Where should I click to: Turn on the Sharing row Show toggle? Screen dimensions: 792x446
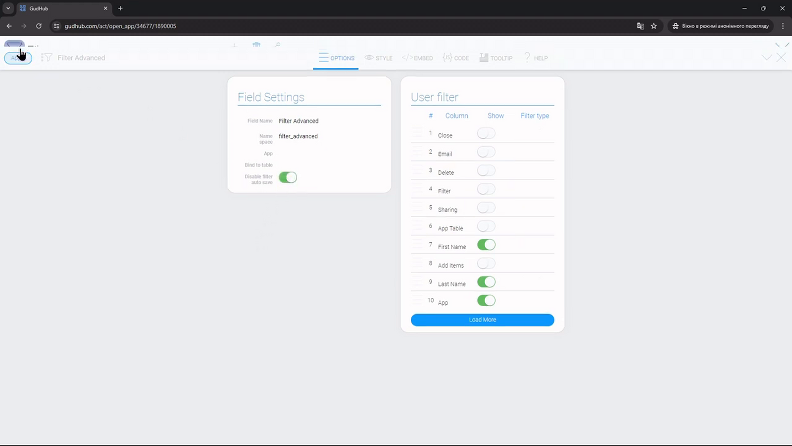[x=486, y=208]
